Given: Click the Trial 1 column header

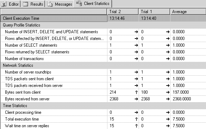Looking at the screenshot, I should pyautogui.click(x=154, y=12).
